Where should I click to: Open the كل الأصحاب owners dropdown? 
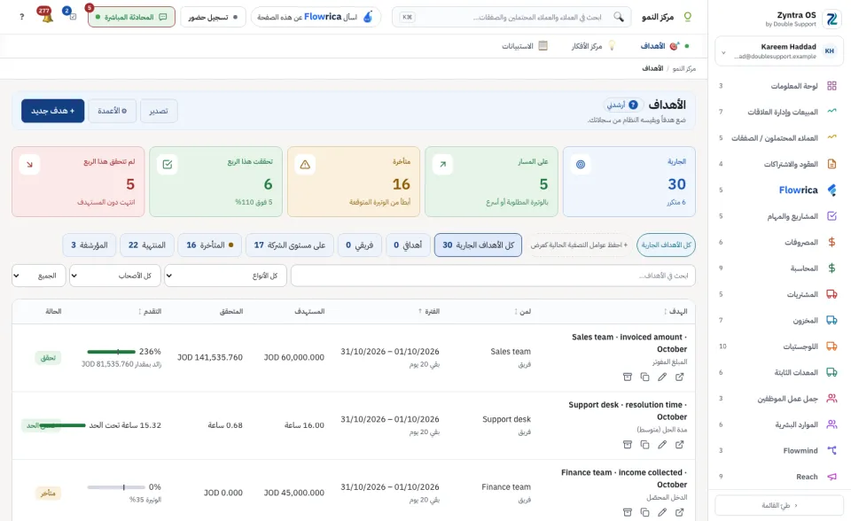click(x=114, y=276)
